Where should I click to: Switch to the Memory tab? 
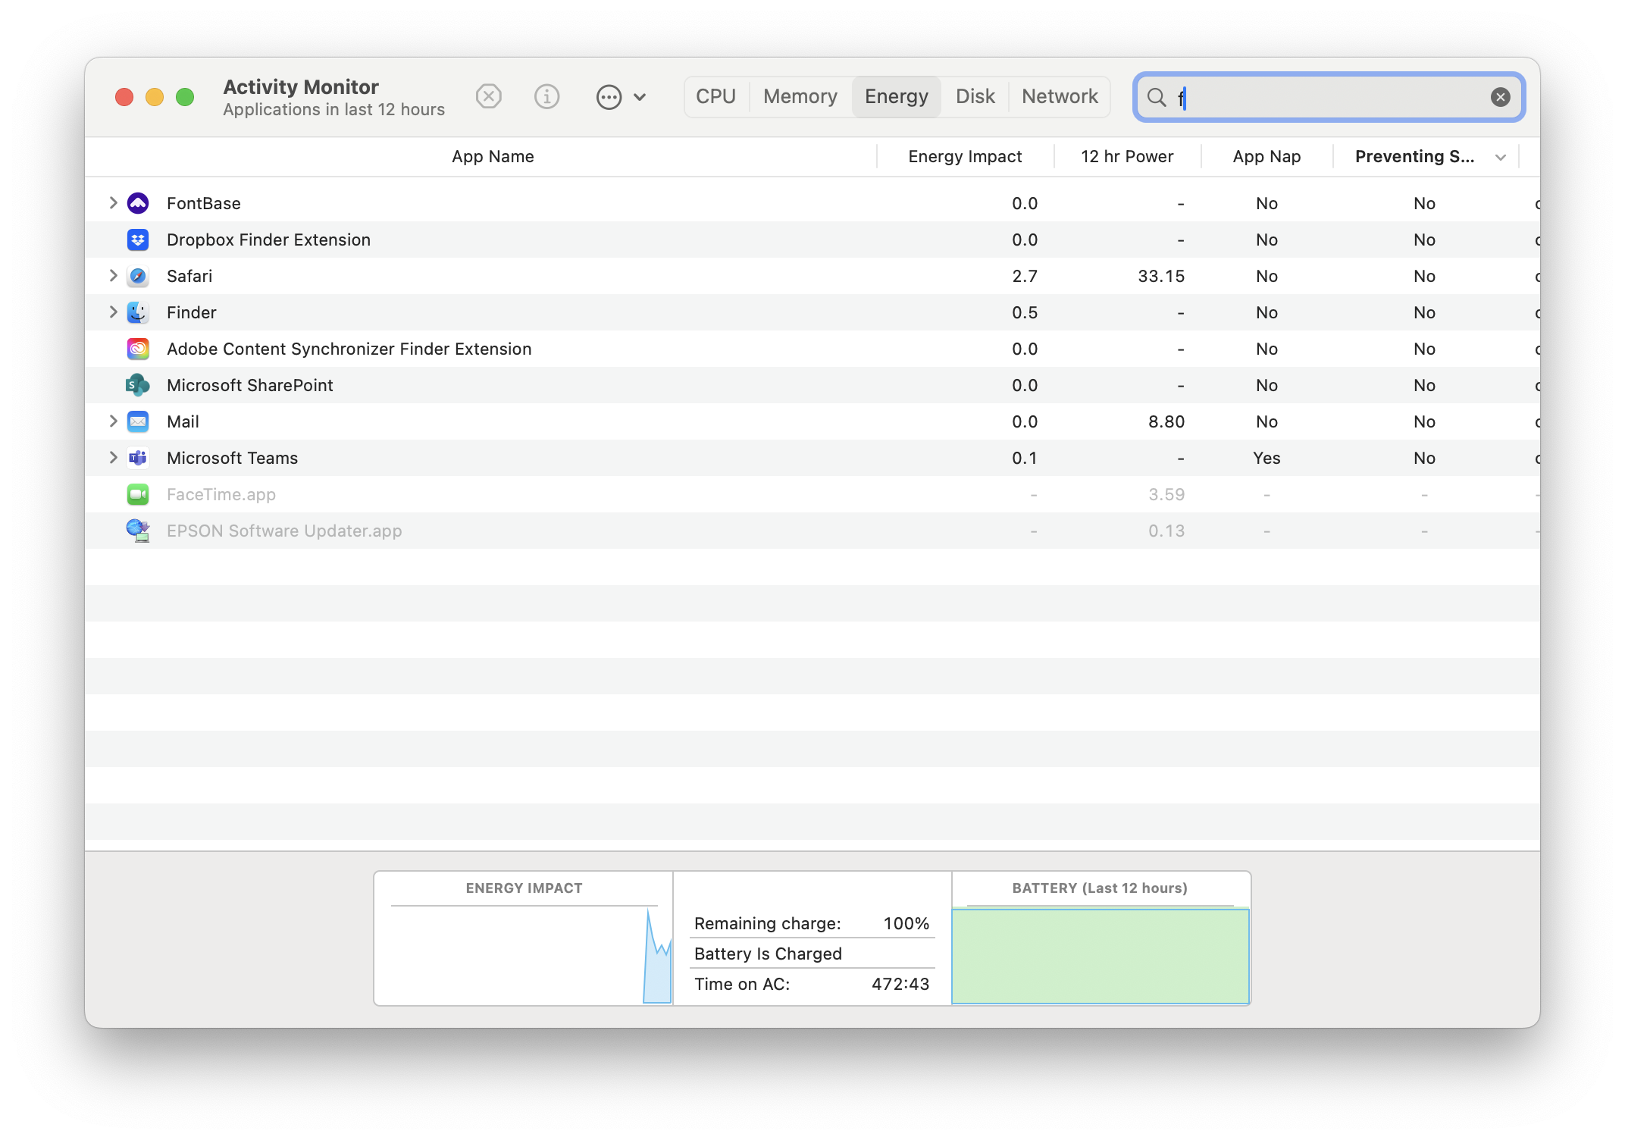pyautogui.click(x=800, y=97)
